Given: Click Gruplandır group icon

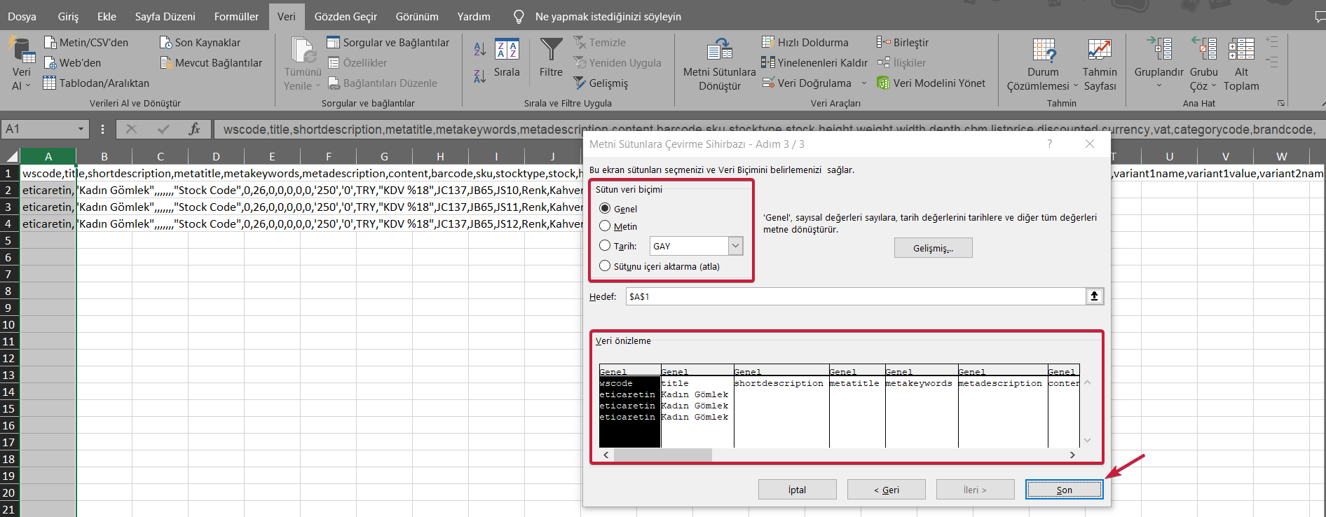Looking at the screenshot, I should pyautogui.click(x=1159, y=50).
